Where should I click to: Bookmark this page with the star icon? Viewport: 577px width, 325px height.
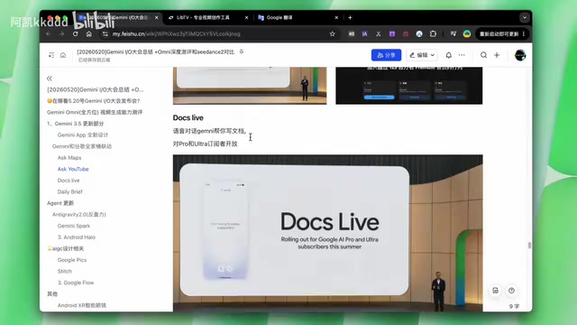[x=333, y=34]
